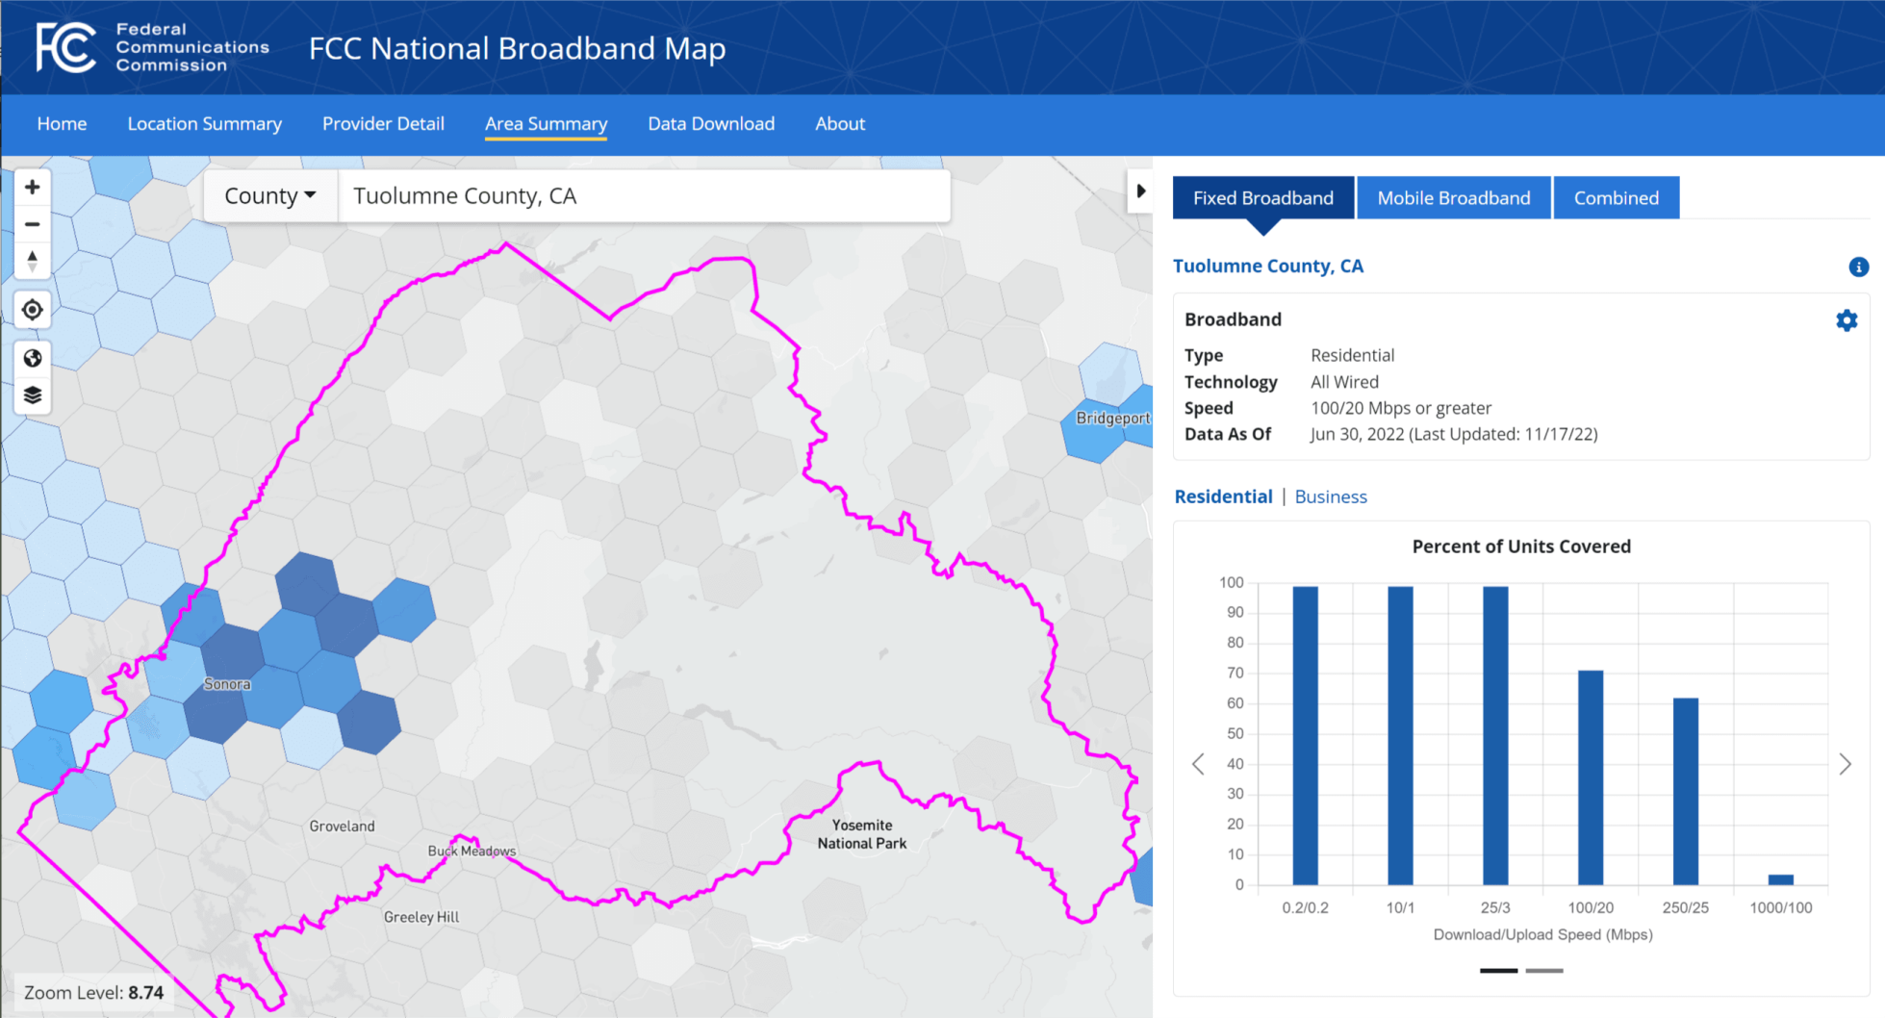Click the locate-me target icon
Screen dimensions: 1885x1018
point(32,310)
